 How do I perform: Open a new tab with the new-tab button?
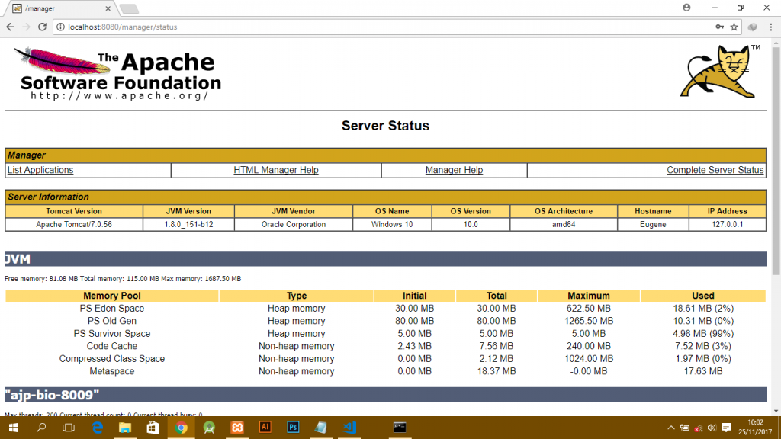click(130, 8)
